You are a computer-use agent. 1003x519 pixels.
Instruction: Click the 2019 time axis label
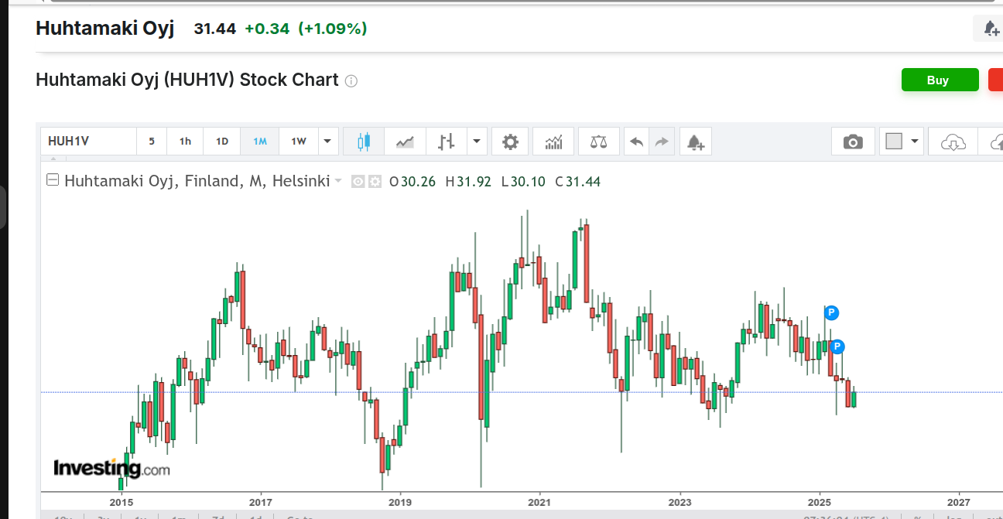click(400, 502)
